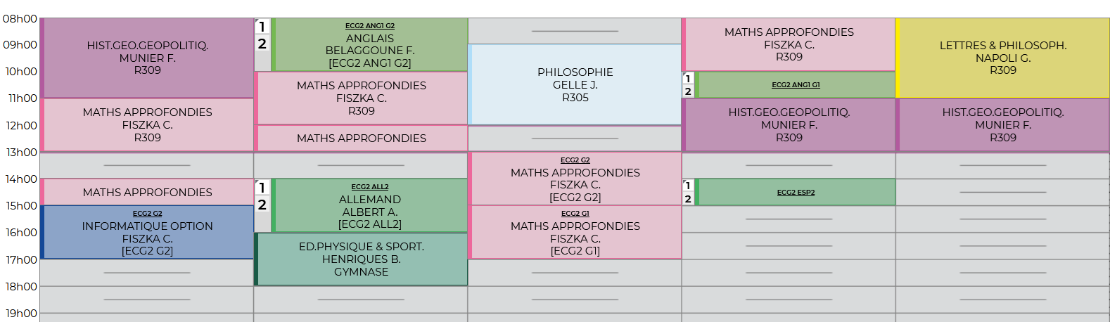Switch to group 2 beside ALLEMAND block
Image resolution: width=1110 pixels, height=322 pixels.
(x=262, y=205)
